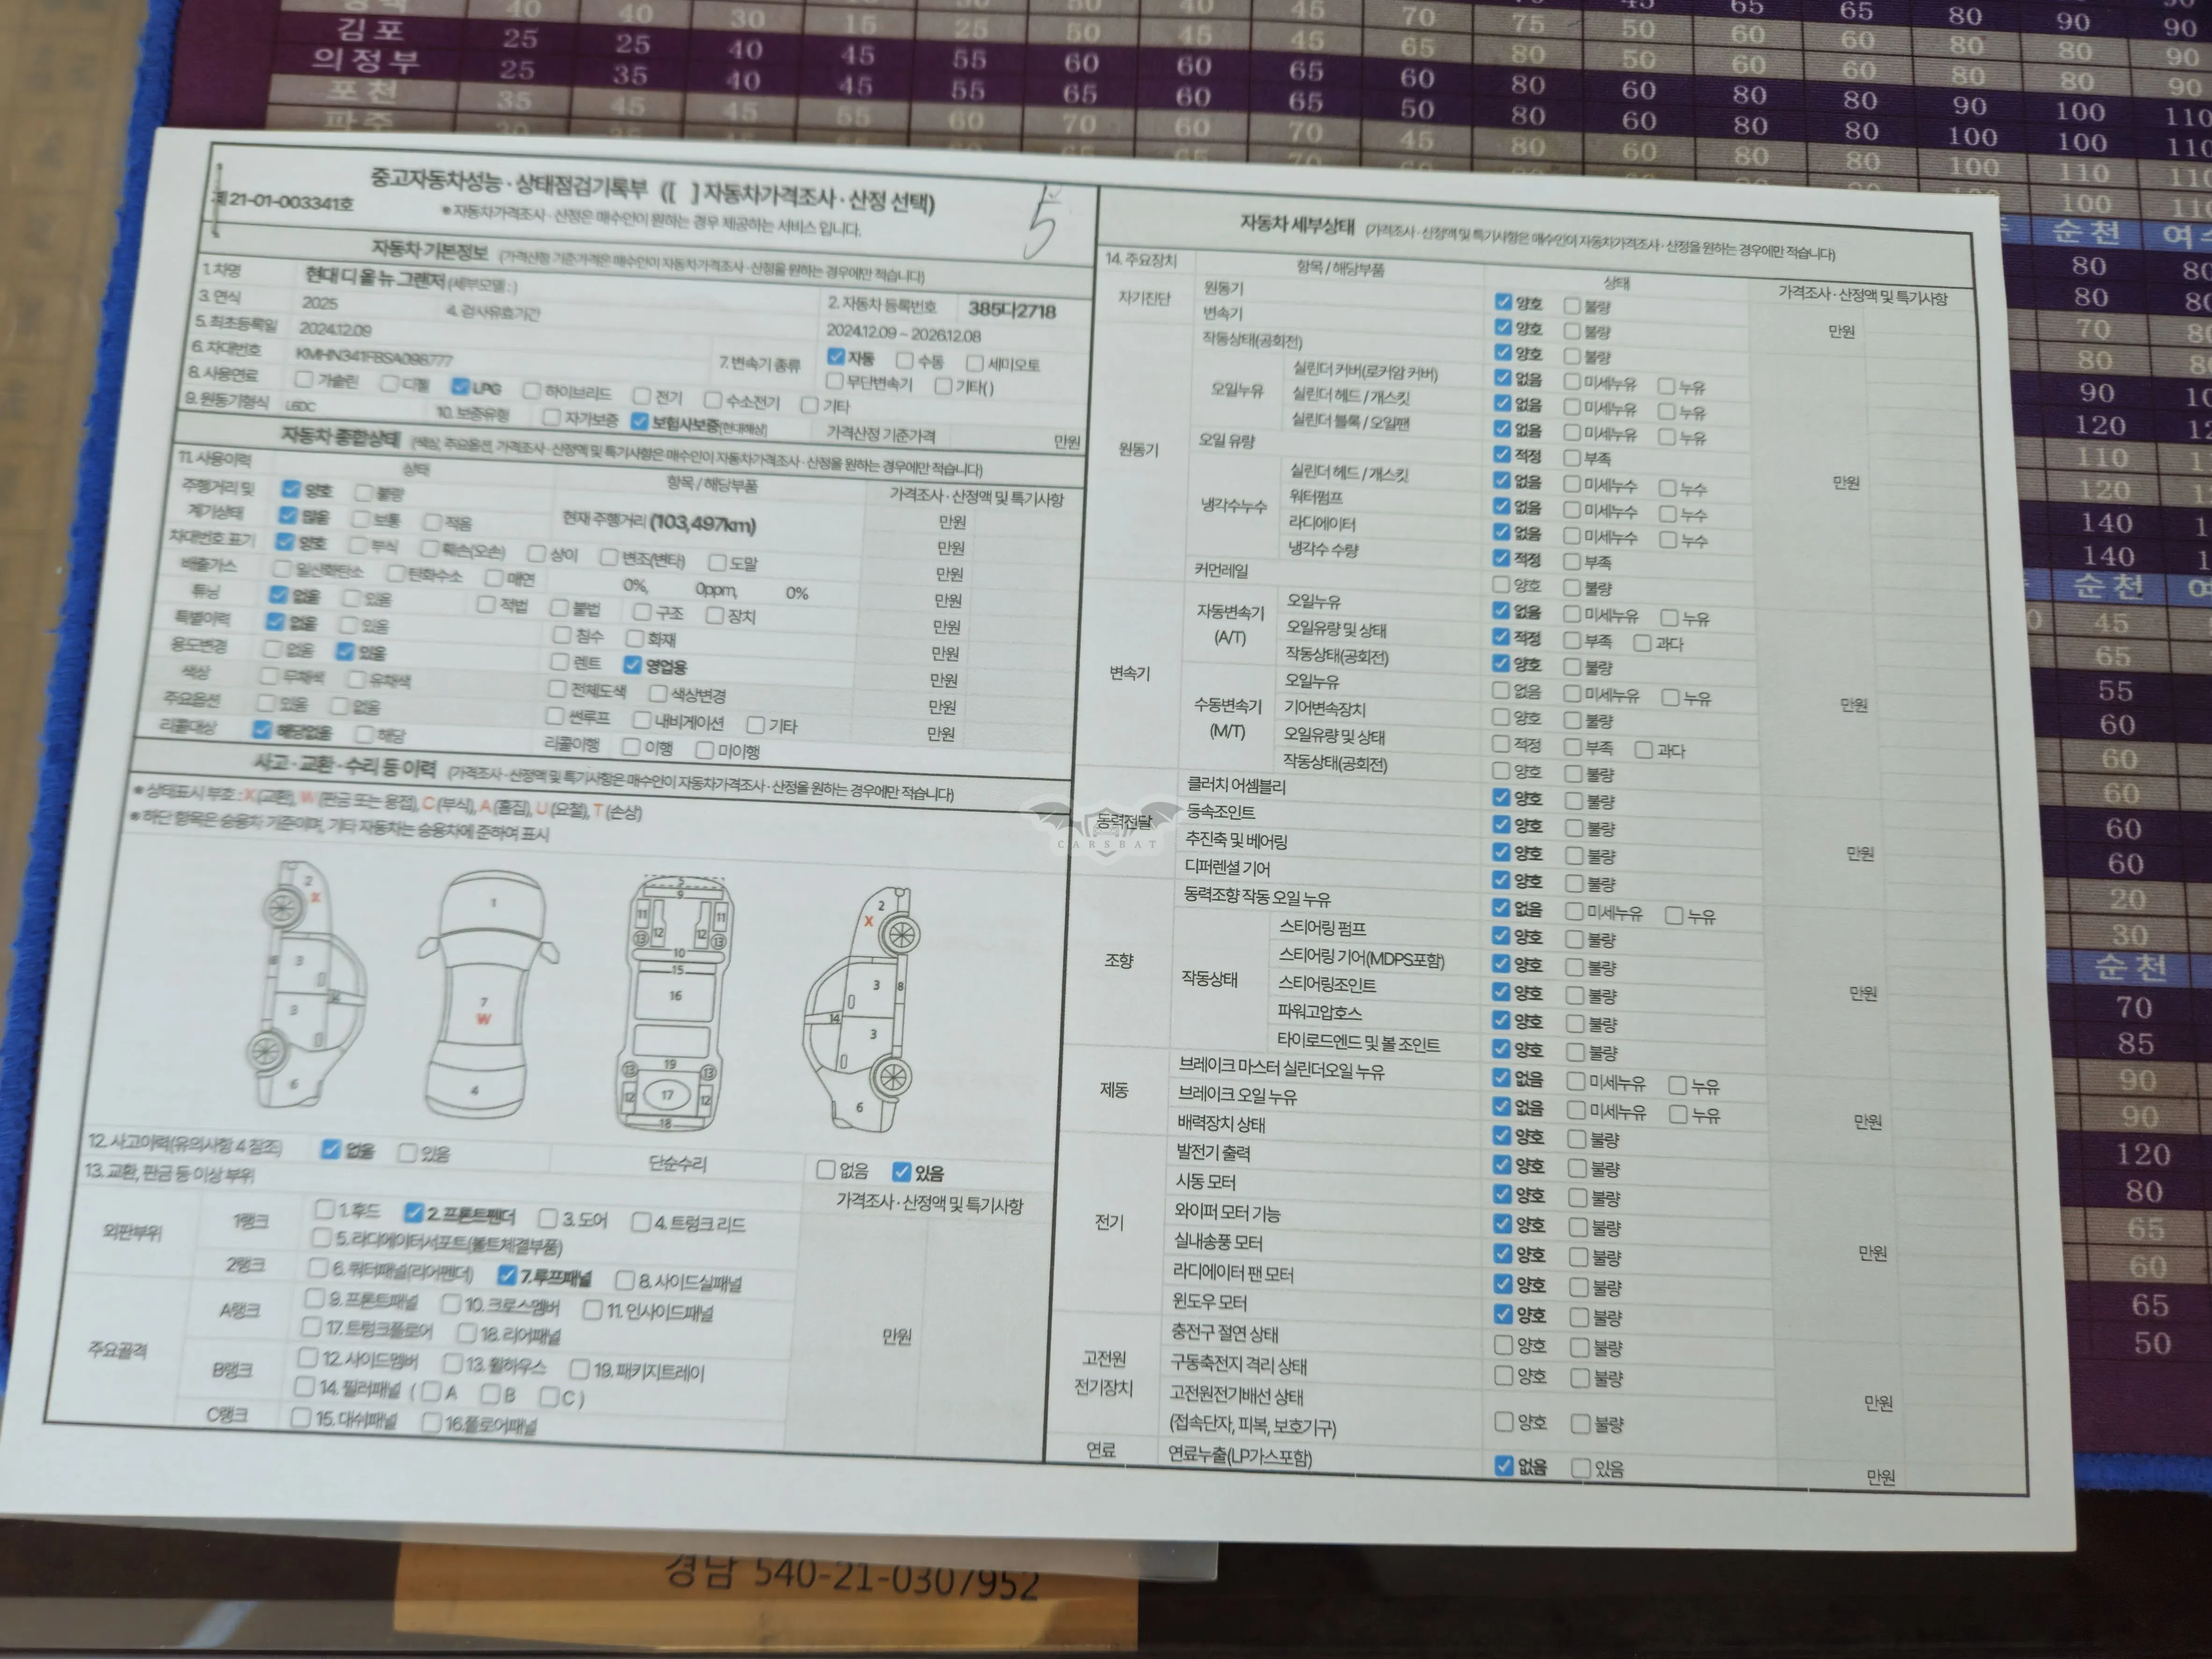Check the 렌트 usage box
This screenshot has height=1659, width=2212.
[559, 661]
